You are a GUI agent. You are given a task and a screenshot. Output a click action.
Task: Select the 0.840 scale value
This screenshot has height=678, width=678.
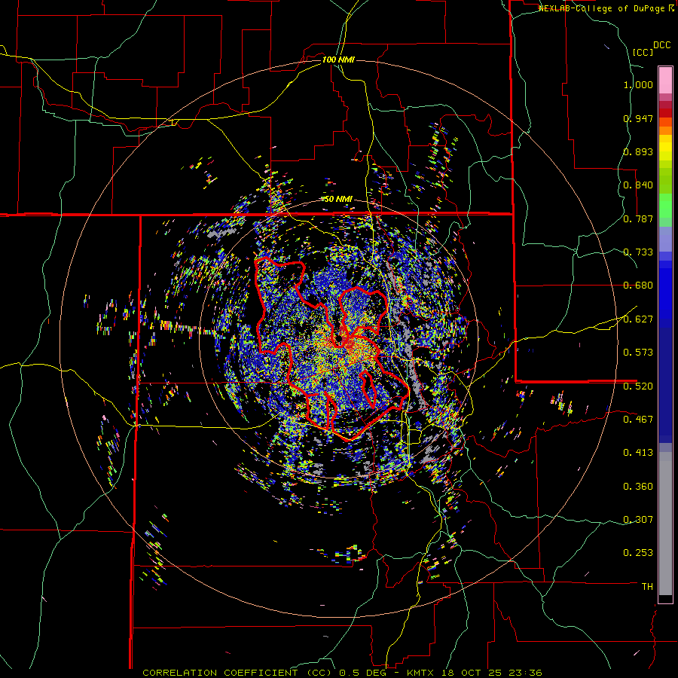638,185
